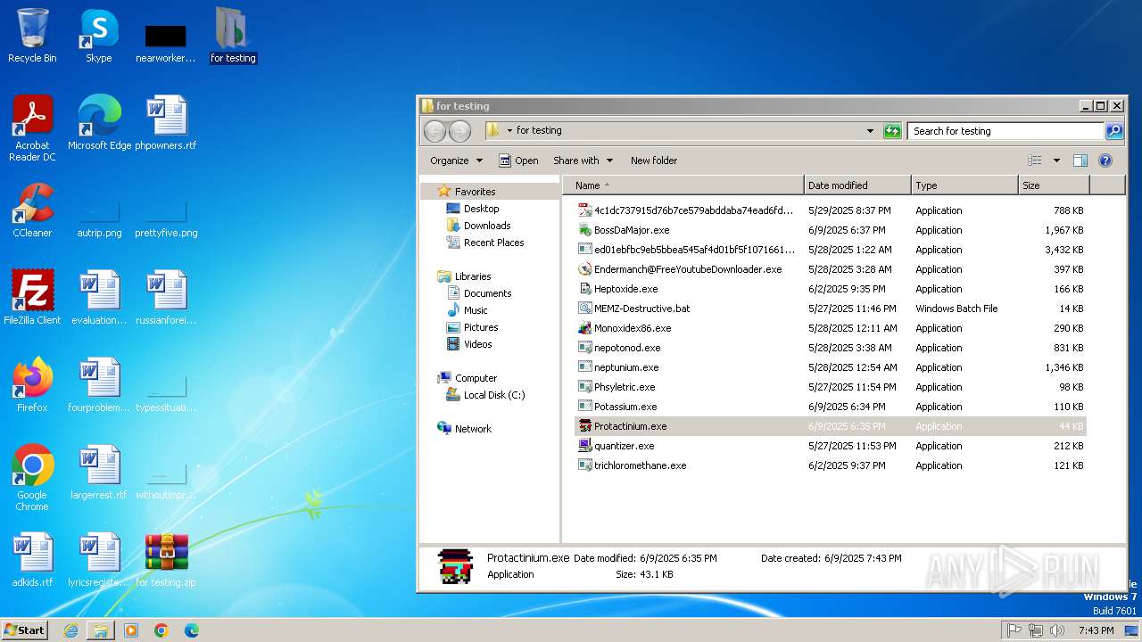
Task: Click the Open toolbar button
Action: click(x=518, y=160)
